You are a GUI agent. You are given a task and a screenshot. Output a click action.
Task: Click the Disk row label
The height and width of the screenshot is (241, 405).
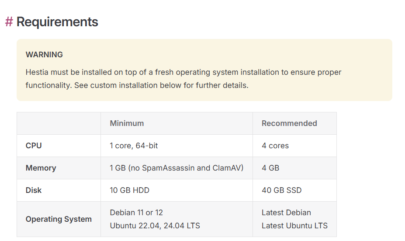pos(34,190)
